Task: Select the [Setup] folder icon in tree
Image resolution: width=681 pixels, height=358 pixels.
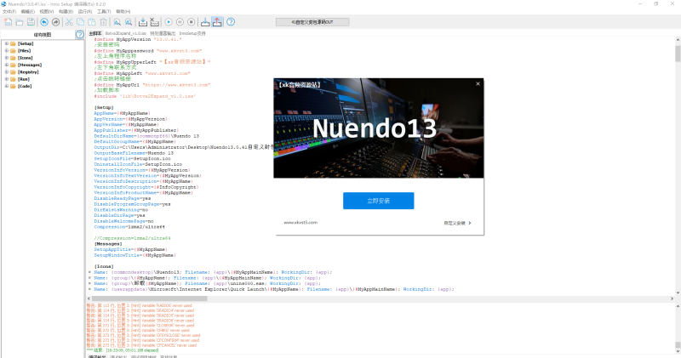Action: click(x=13, y=44)
